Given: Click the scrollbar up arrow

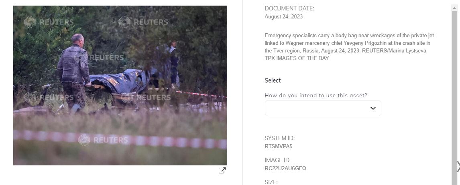Looking at the screenshot, I should pos(454,7).
